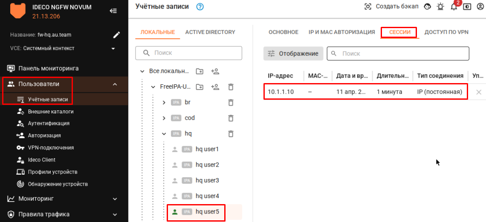This screenshot has width=486, height=222.
Task: Click the support agent face icon
Action: (x=428, y=7)
